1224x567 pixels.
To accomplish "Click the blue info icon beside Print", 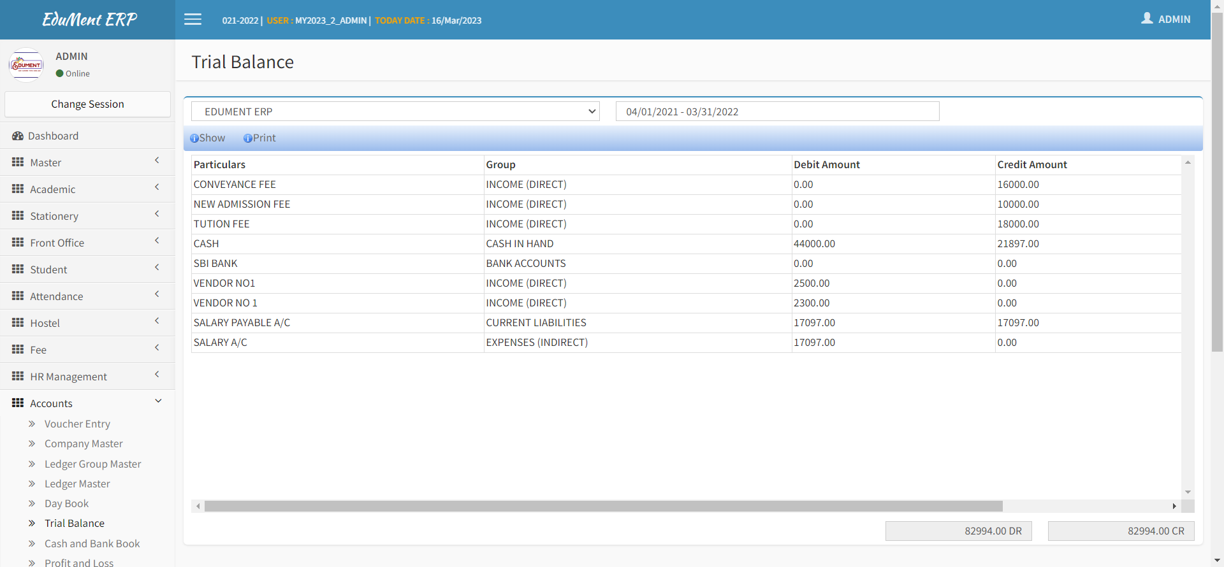I will (248, 138).
